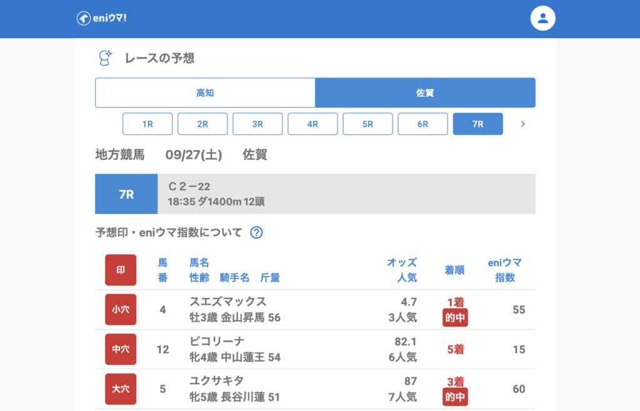Click horse name スエズマックス
Screen dimensions: 640x411
pos(227,302)
